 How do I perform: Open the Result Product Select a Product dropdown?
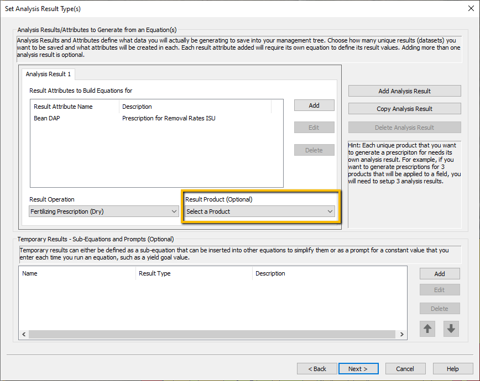pos(260,211)
